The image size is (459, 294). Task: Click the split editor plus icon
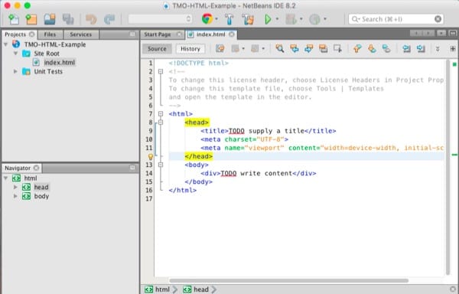click(x=453, y=49)
